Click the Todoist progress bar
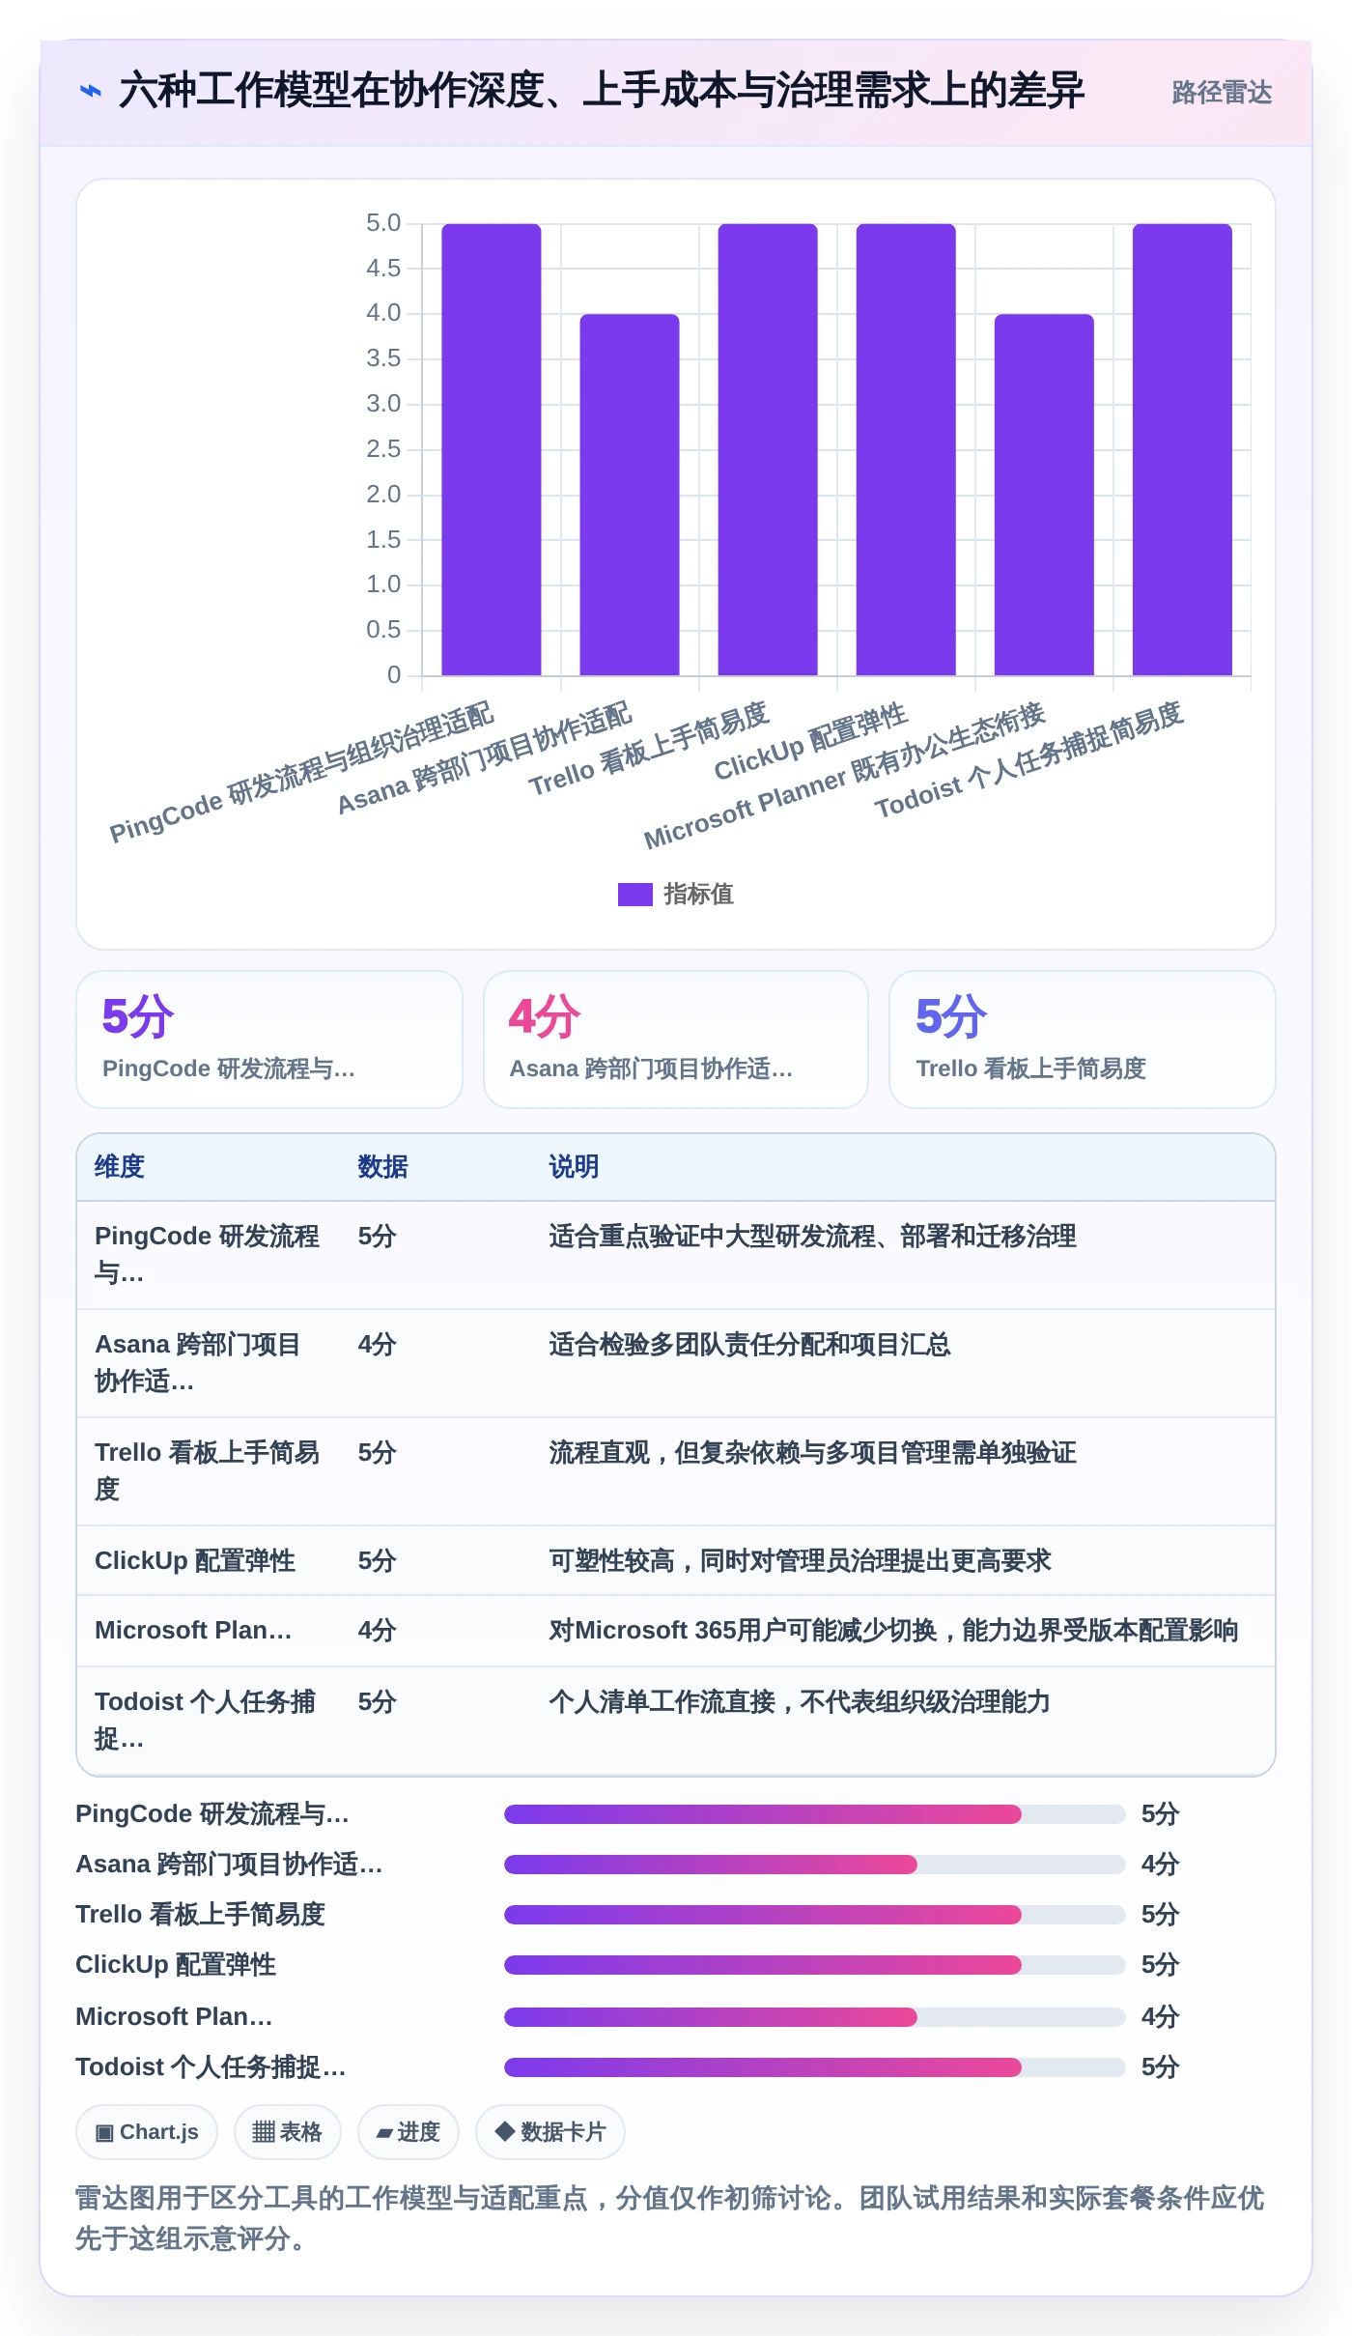Screen dimensions: 1352x2336 814,2067
